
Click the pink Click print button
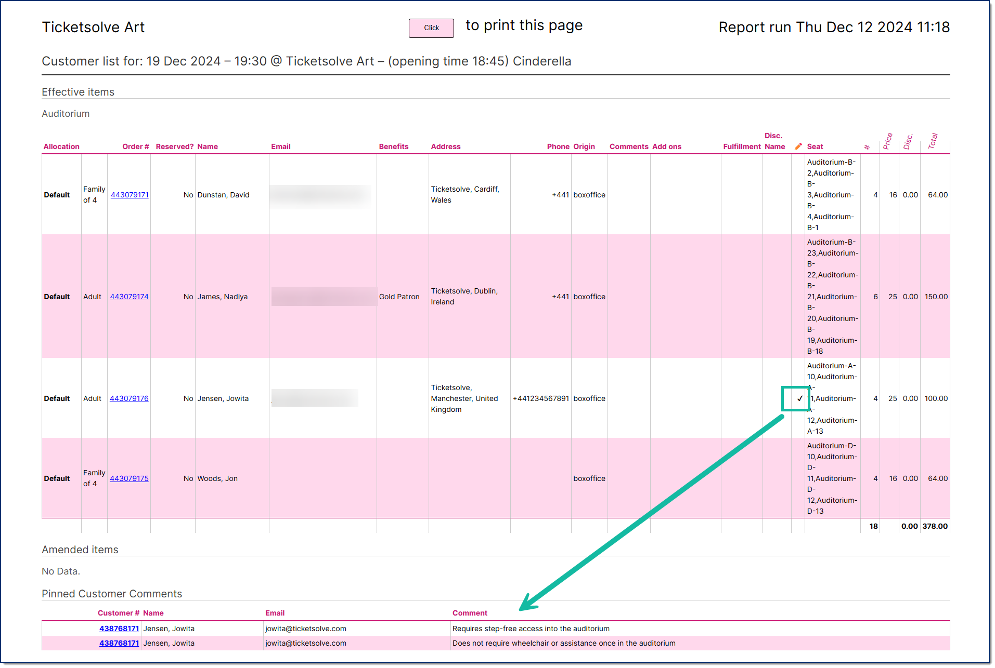click(431, 28)
